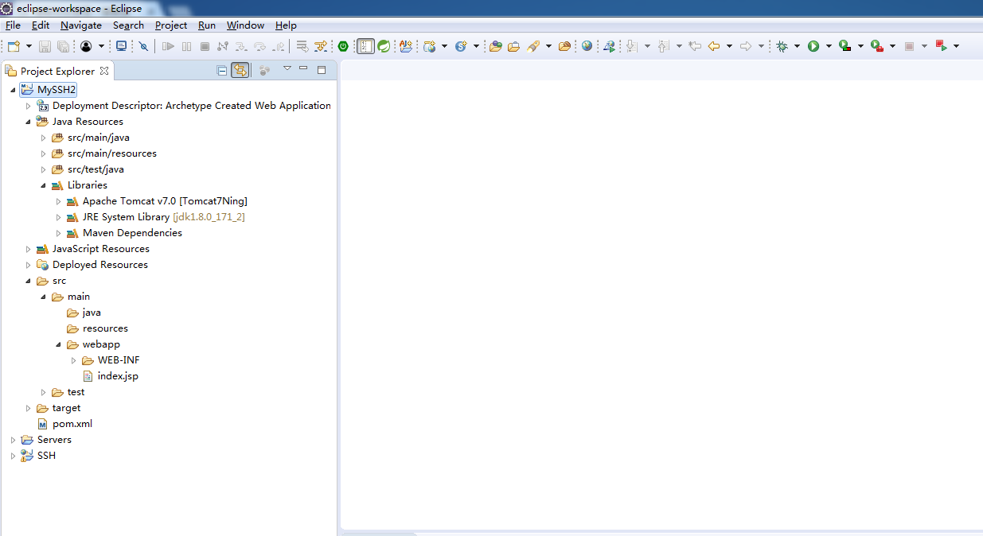Click the green Spring leaf icon
Image resolution: width=983 pixels, height=536 pixels.
tap(384, 46)
